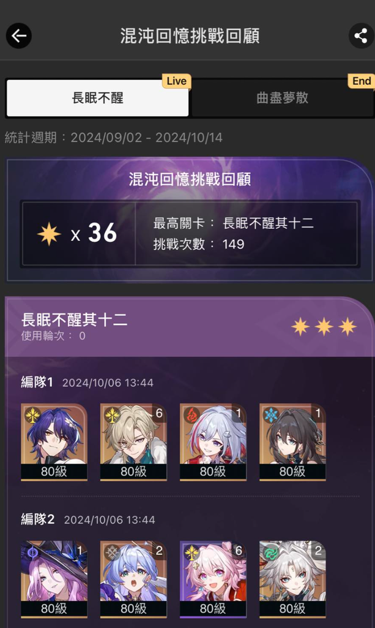
Task: Select the silver-haired fire character in Team 1
Action: [213, 442]
